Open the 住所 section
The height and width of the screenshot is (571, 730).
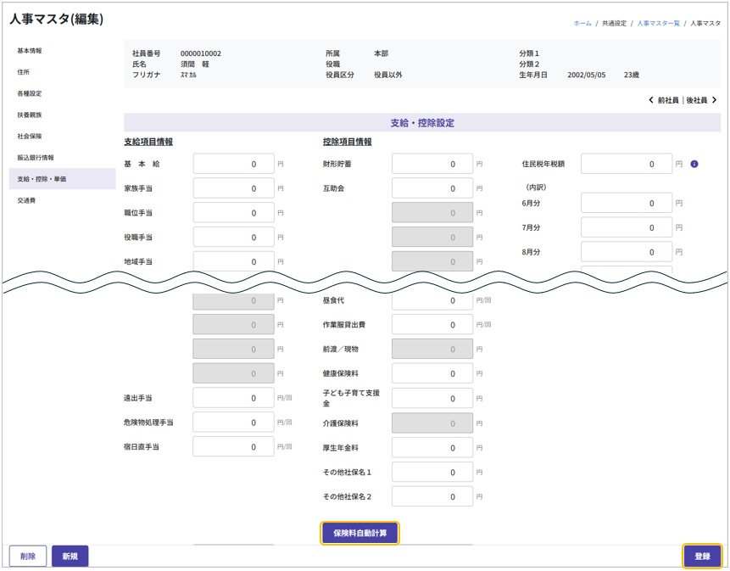click(x=24, y=72)
